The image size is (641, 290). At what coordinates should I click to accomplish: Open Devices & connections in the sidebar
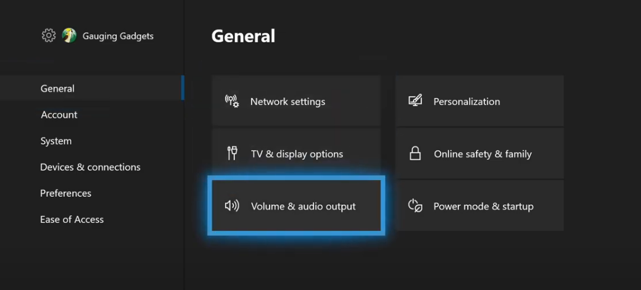pyautogui.click(x=90, y=167)
